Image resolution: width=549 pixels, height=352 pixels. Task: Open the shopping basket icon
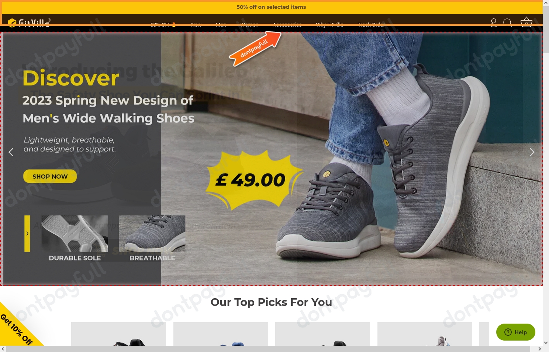(526, 22)
